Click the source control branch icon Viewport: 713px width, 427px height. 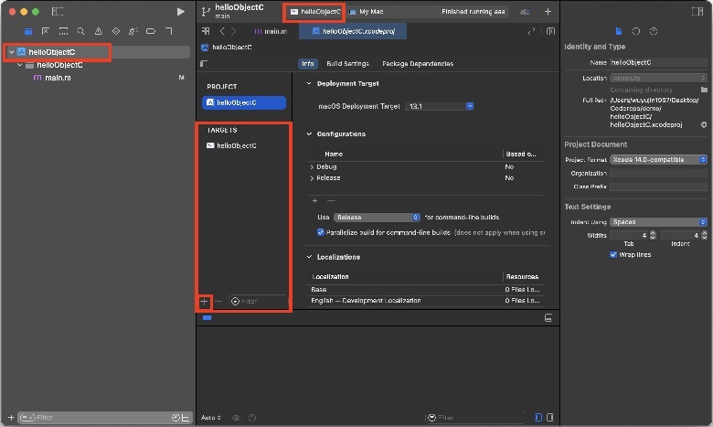coord(206,12)
